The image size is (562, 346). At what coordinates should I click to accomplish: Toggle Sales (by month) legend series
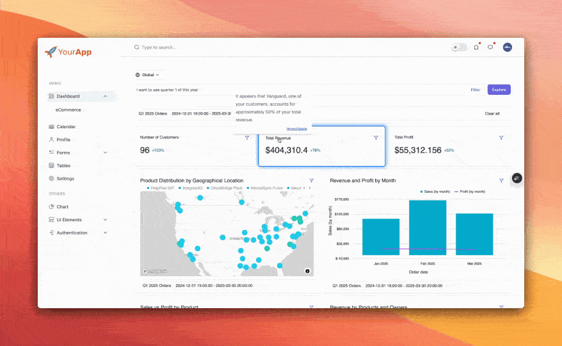(x=435, y=192)
